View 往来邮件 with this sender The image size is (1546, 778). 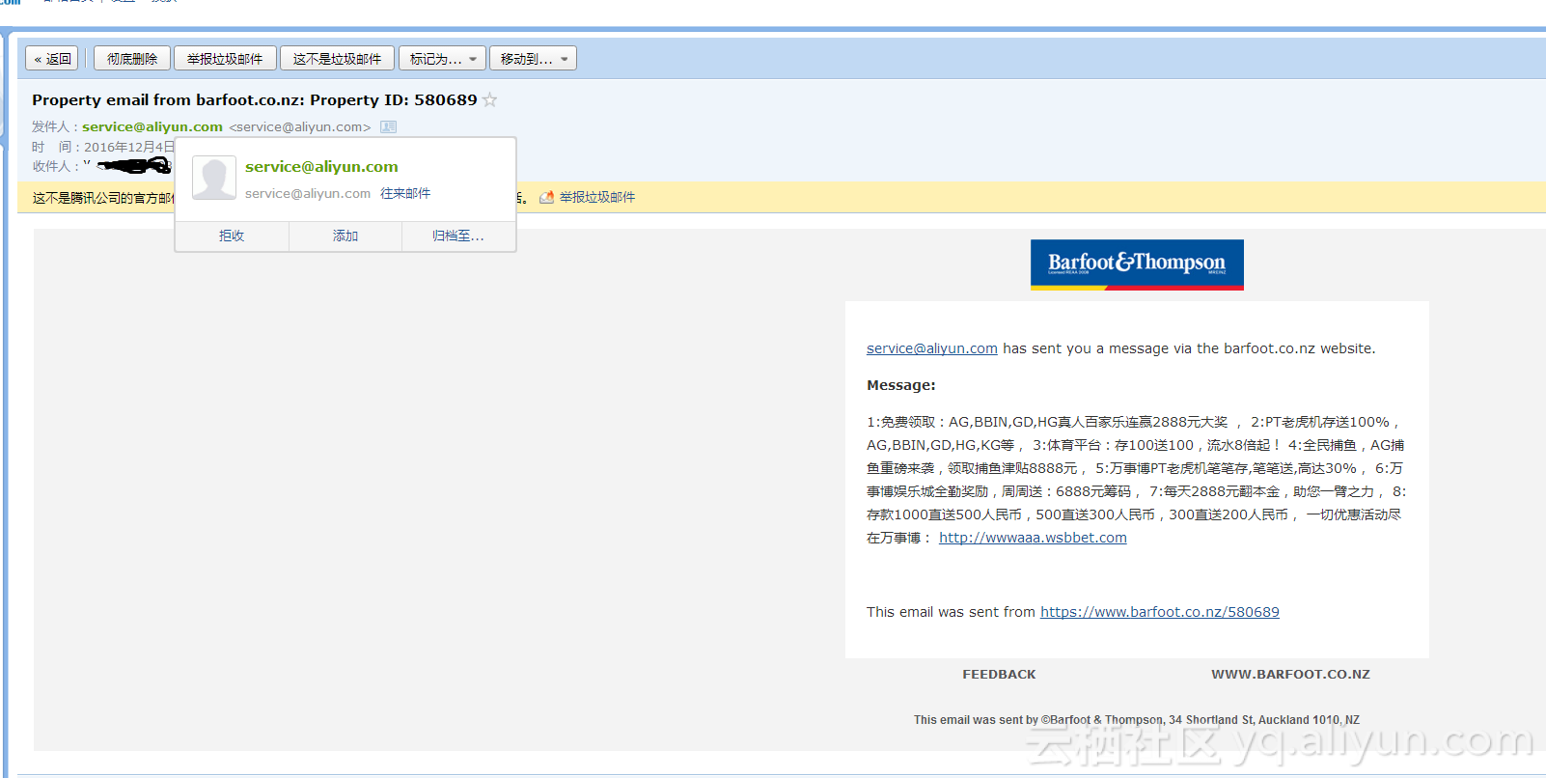pyautogui.click(x=405, y=193)
